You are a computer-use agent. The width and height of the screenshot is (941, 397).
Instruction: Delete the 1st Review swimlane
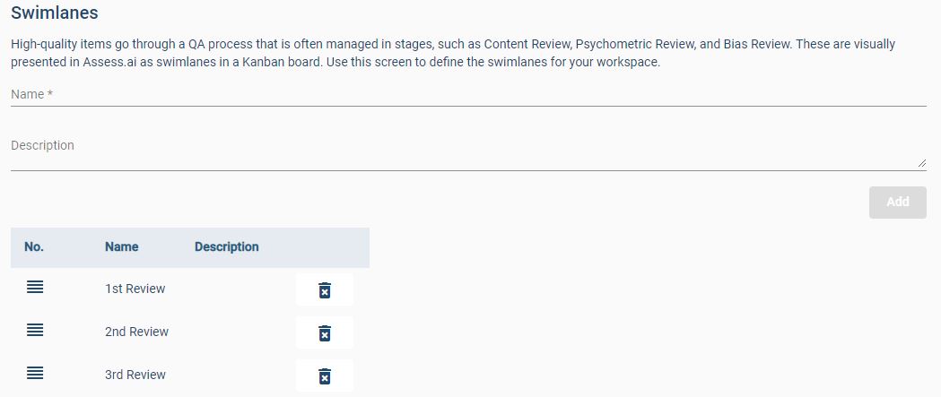point(325,289)
